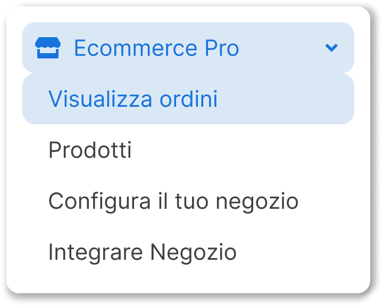Select the blue shop awning icon

48,48
